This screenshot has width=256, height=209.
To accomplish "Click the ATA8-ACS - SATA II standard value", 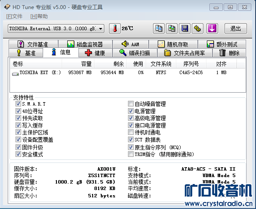I will 208,169.
